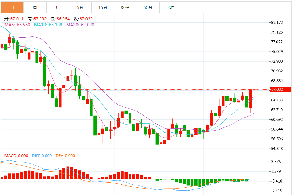Click the active 日 daily tab
293x195 pixels.
point(12,8)
